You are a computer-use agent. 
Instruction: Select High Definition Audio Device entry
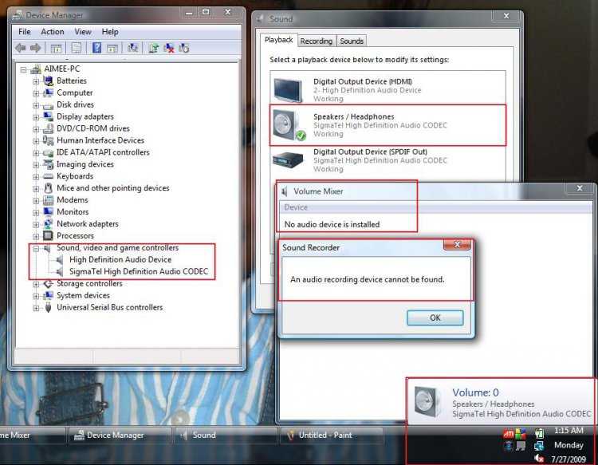tap(120, 259)
